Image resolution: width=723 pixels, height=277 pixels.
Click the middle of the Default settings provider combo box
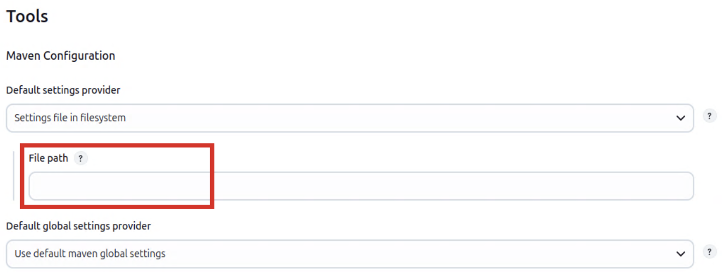pos(349,118)
